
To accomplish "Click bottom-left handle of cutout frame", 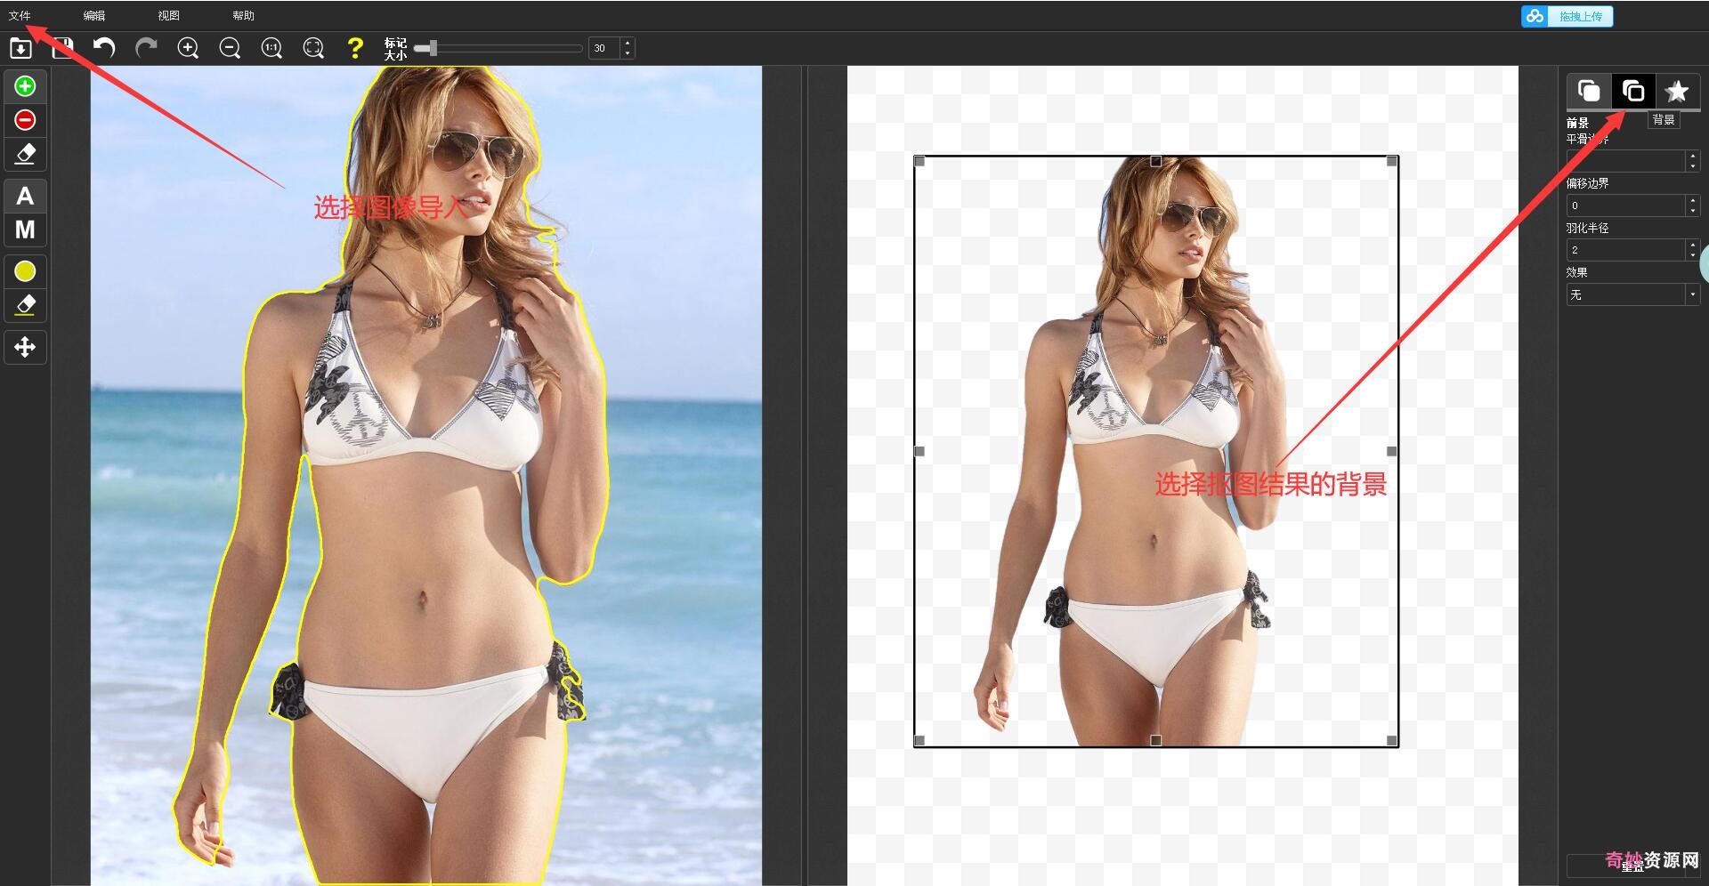I will pos(919,740).
